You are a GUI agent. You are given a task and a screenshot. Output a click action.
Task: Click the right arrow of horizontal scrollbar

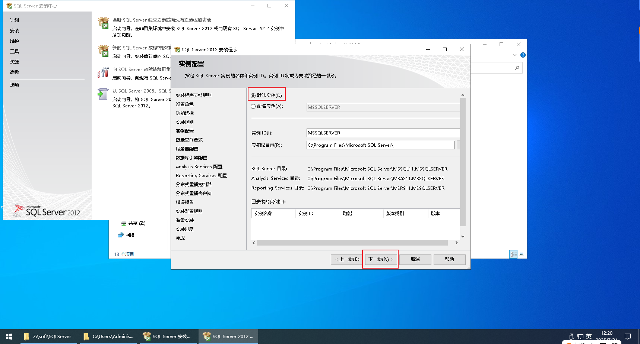click(x=457, y=243)
